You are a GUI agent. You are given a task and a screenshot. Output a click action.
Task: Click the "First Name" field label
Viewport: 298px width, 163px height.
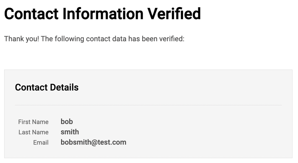pos(33,122)
